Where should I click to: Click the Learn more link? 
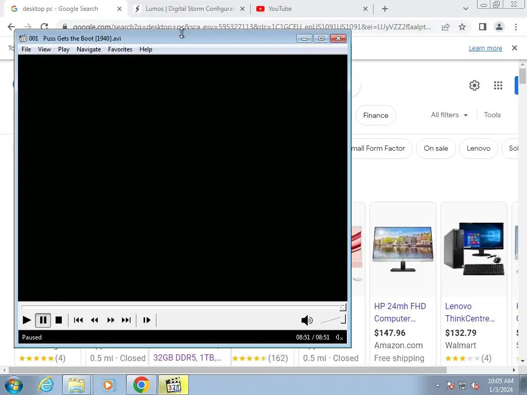(485, 48)
